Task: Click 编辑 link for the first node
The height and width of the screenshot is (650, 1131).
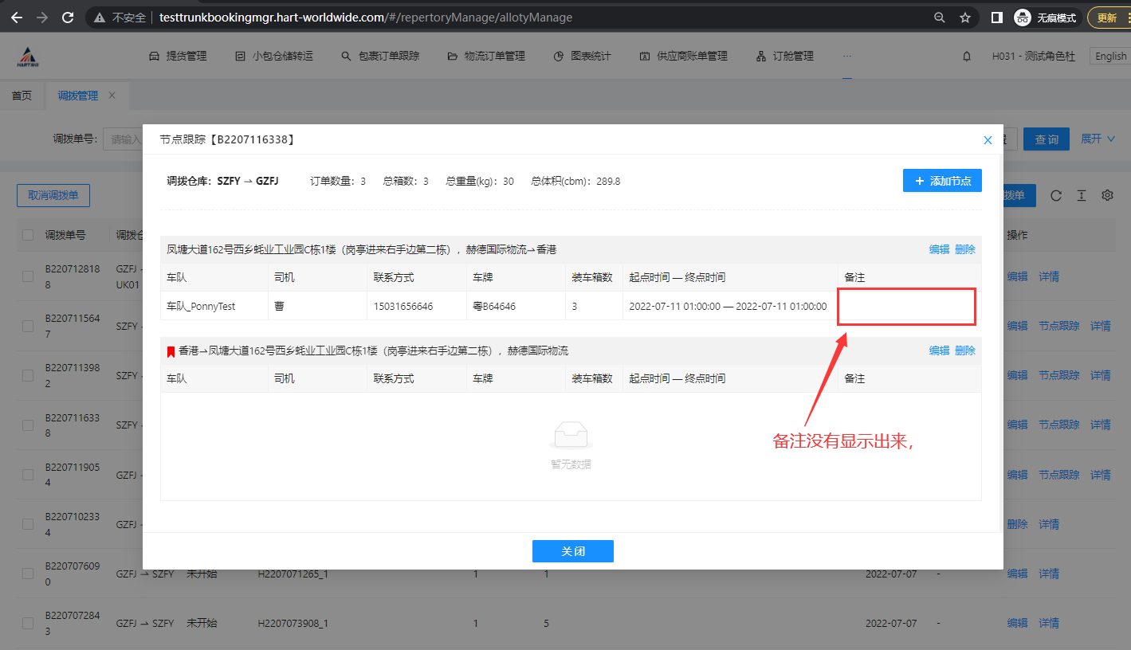Action: pyautogui.click(x=939, y=249)
